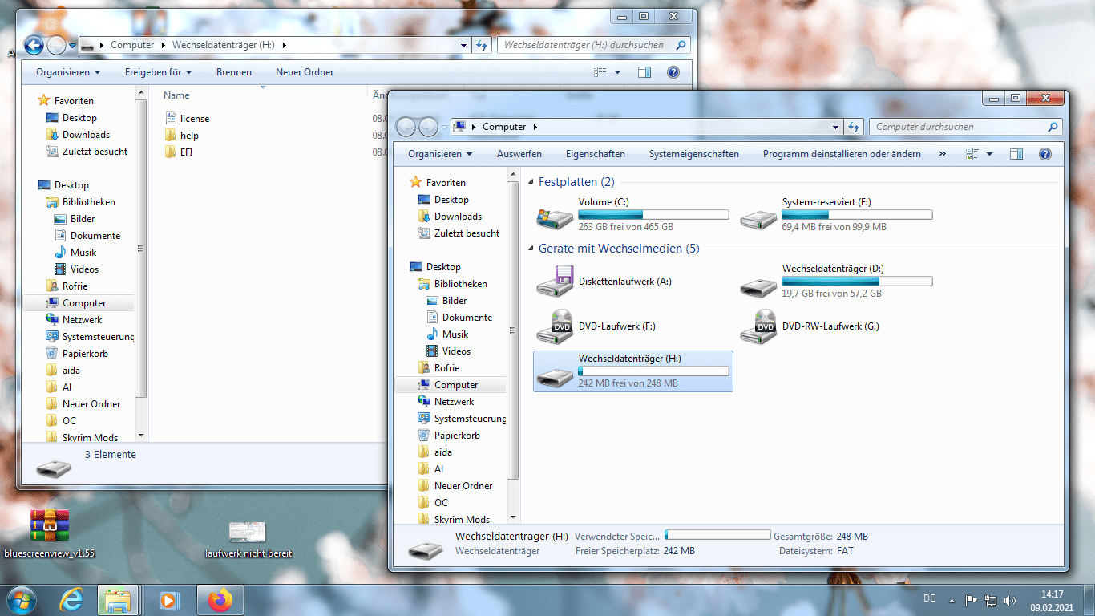Image resolution: width=1095 pixels, height=616 pixels.
Task: Show more toolbar commands chevron
Action: click(x=942, y=154)
